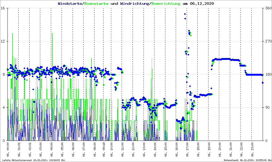Click the green 'Boenrichtung' title word
The width and height of the screenshot is (272, 162).
tap(166, 3)
